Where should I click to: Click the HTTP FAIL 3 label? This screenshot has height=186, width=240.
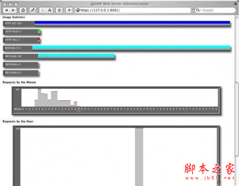(x=12, y=40)
